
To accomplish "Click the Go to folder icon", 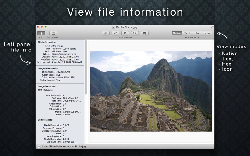I will pos(53,33).
